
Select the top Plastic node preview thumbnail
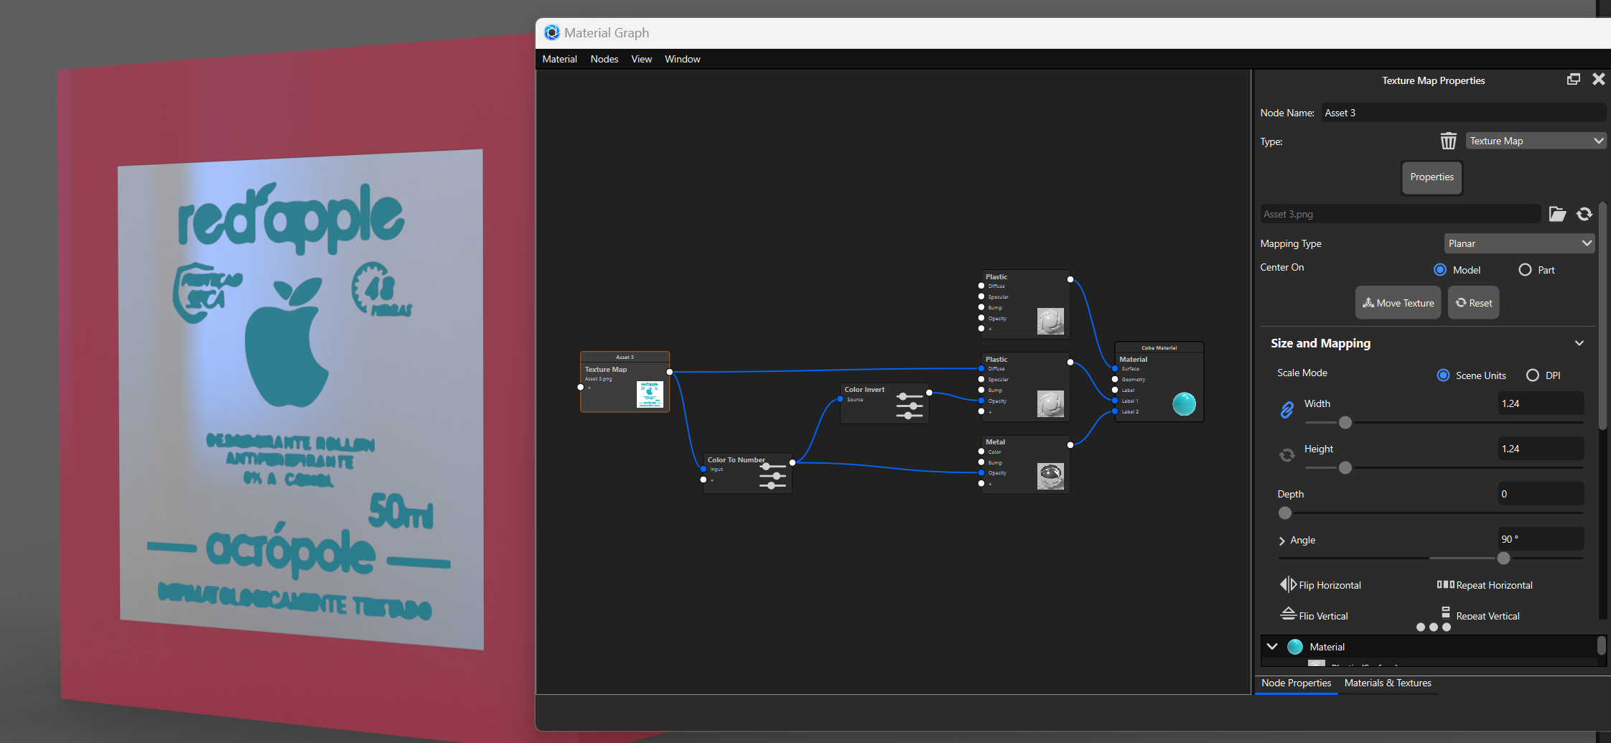(x=1050, y=321)
